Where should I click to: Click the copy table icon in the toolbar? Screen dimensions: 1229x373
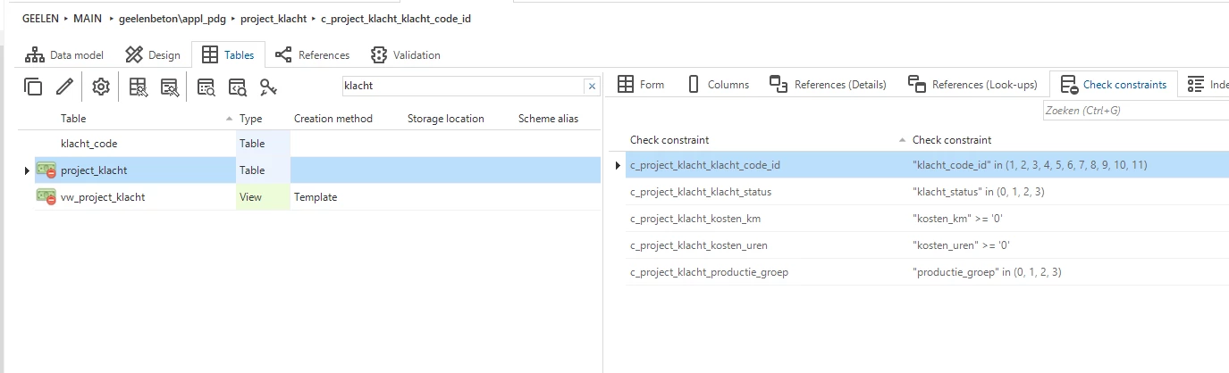tap(33, 87)
